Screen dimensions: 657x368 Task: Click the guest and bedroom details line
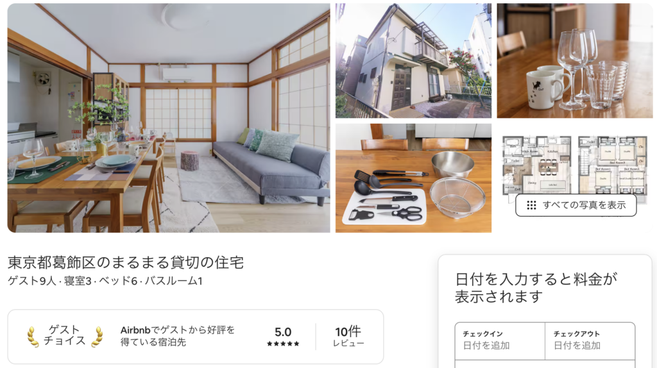point(105,281)
